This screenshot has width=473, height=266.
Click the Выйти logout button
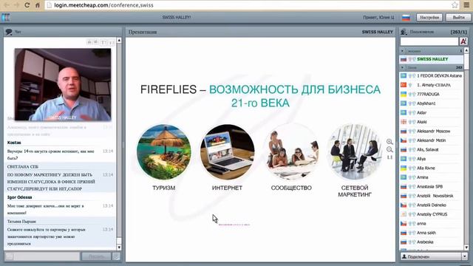click(458, 18)
